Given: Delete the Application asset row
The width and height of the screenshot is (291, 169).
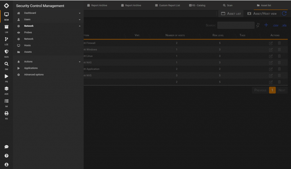Looking at the screenshot, I should pyautogui.click(x=279, y=69).
